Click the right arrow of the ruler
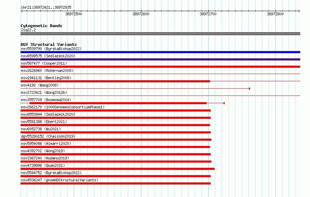 (x=299, y=11)
